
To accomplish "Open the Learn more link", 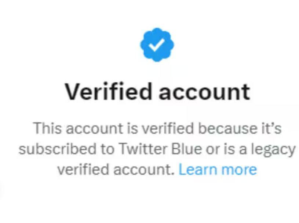I will pos(218,170).
